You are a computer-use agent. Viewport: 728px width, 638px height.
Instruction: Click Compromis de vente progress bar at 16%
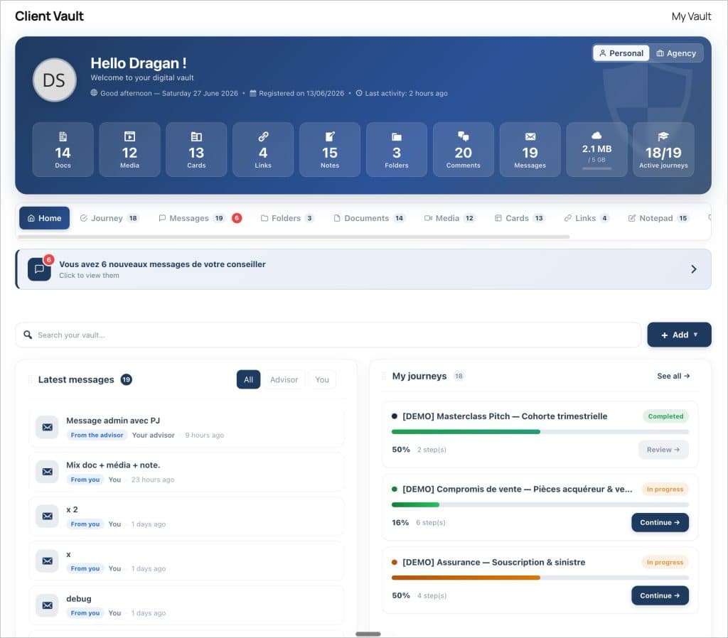coord(540,504)
